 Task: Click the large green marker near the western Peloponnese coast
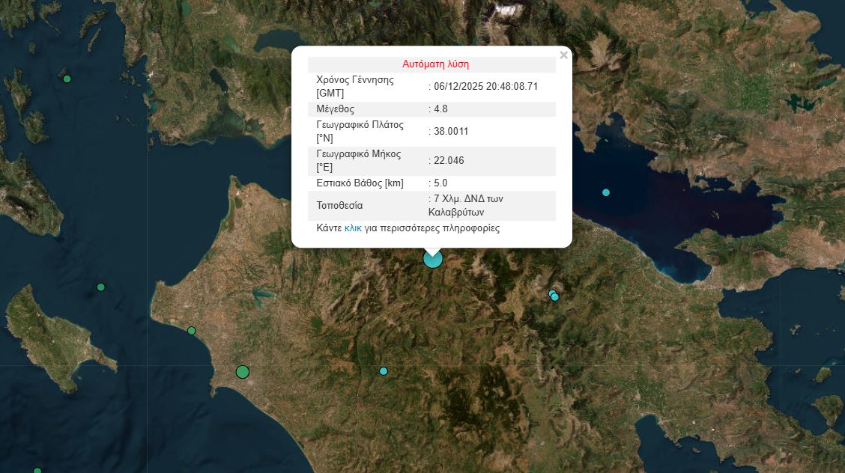(x=242, y=371)
